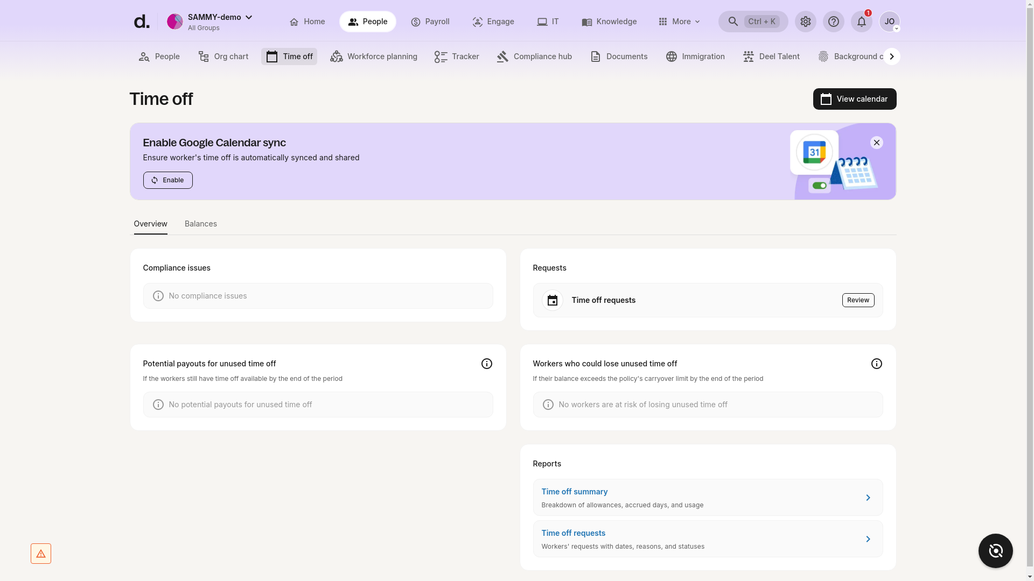Viewport: 1034px width, 581px height.
Task: Click the IT laptop icon
Action: [x=543, y=22]
